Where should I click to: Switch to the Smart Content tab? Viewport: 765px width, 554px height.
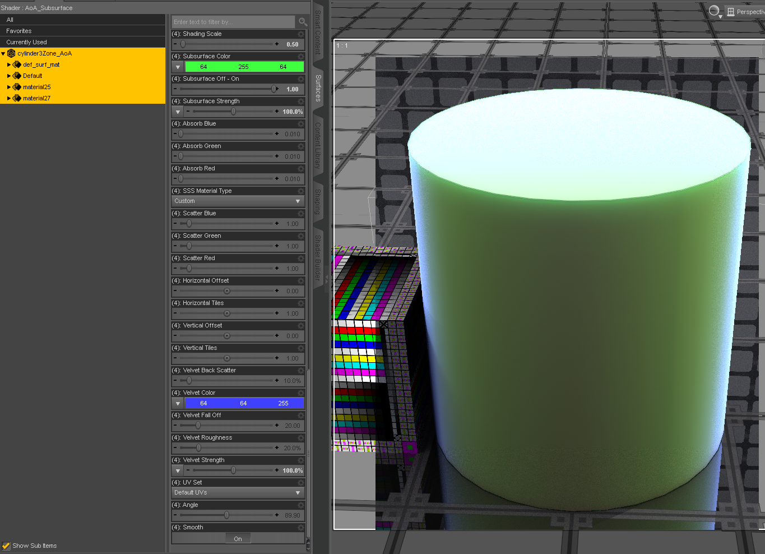318,32
